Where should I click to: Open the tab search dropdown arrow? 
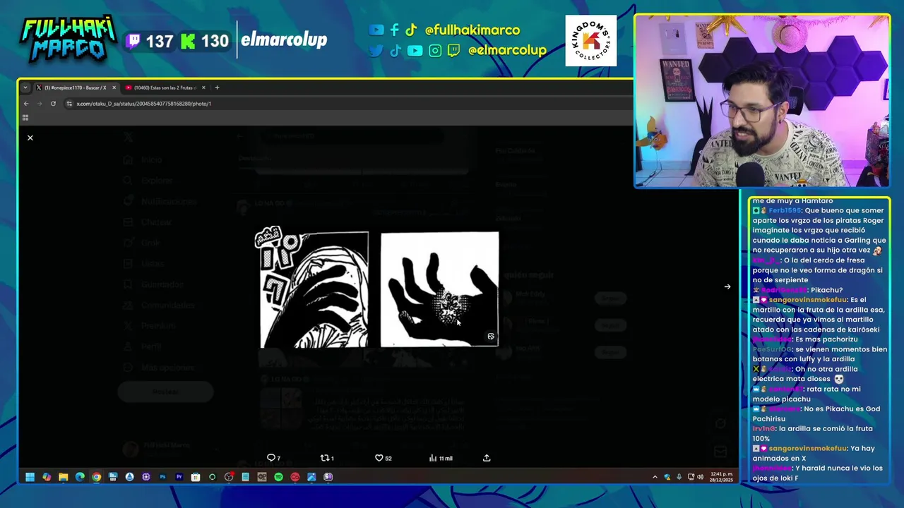point(25,87)
